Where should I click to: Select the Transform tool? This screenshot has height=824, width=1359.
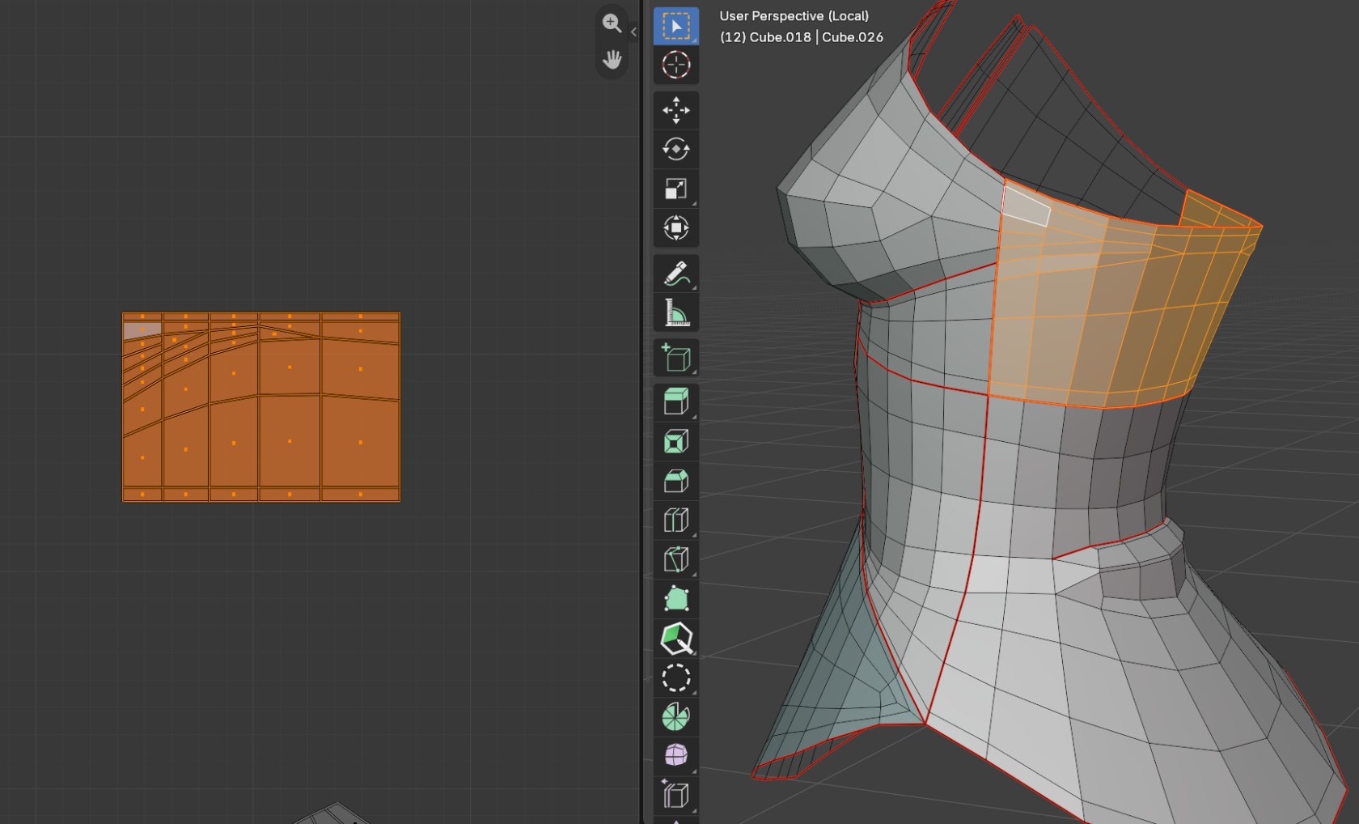click(x=676, y=227)
